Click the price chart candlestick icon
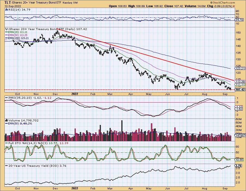The width and height of the screenshot is (246, 191). (7, 29)
